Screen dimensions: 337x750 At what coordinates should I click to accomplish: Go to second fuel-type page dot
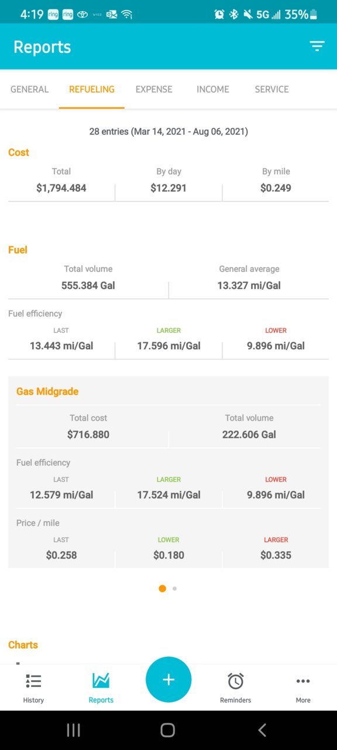pyautogui.click(x=174, y=588)
